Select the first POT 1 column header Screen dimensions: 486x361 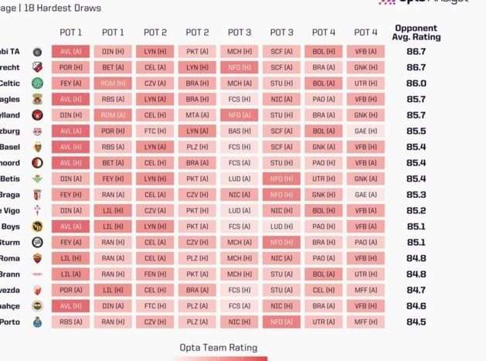70,32
